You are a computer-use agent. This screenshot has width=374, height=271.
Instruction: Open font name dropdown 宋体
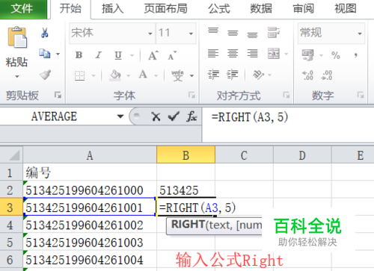150,34
